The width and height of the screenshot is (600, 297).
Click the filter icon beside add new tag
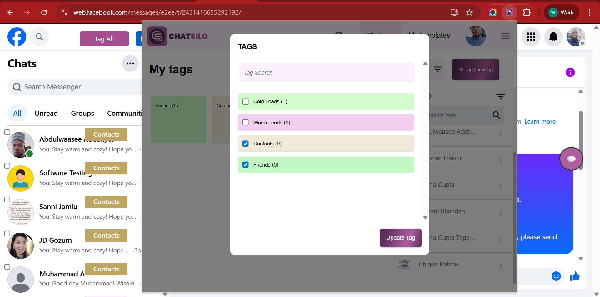pyautogui.click(x=437, y=69)
